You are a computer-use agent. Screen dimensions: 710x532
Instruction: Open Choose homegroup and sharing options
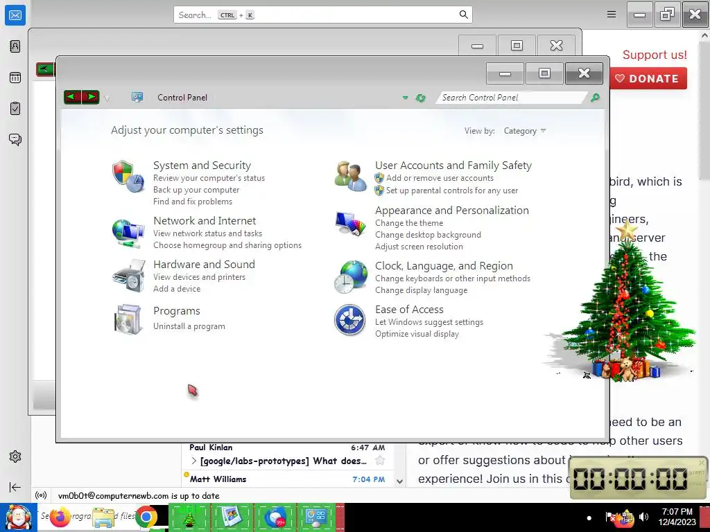click(x=227, y=245)
